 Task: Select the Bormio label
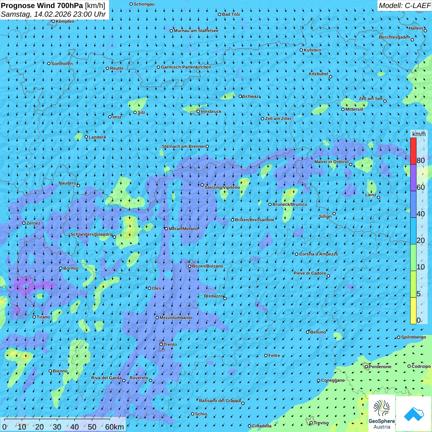tap(71, 268)
